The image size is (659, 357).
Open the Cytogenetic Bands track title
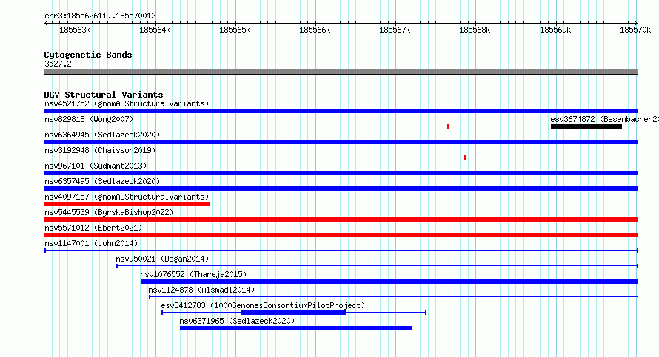coord(88,55)
